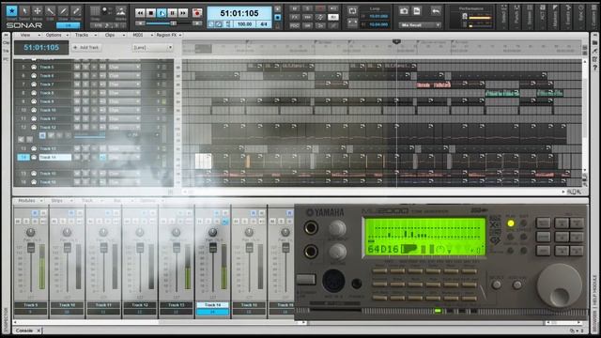Mute Track 10 in track list

coord(77,110)
